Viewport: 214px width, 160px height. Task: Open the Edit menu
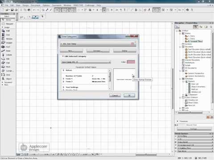[x=12, y=5]
